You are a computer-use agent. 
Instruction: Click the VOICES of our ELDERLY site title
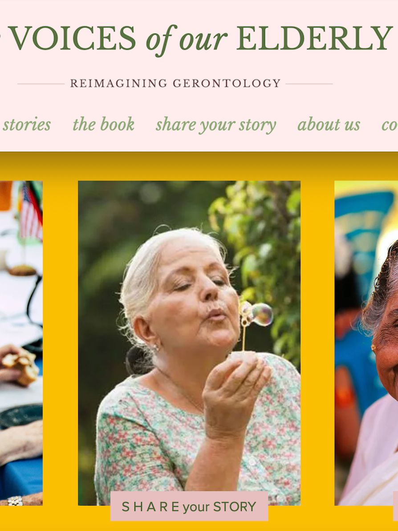click(x=199, y=38)
